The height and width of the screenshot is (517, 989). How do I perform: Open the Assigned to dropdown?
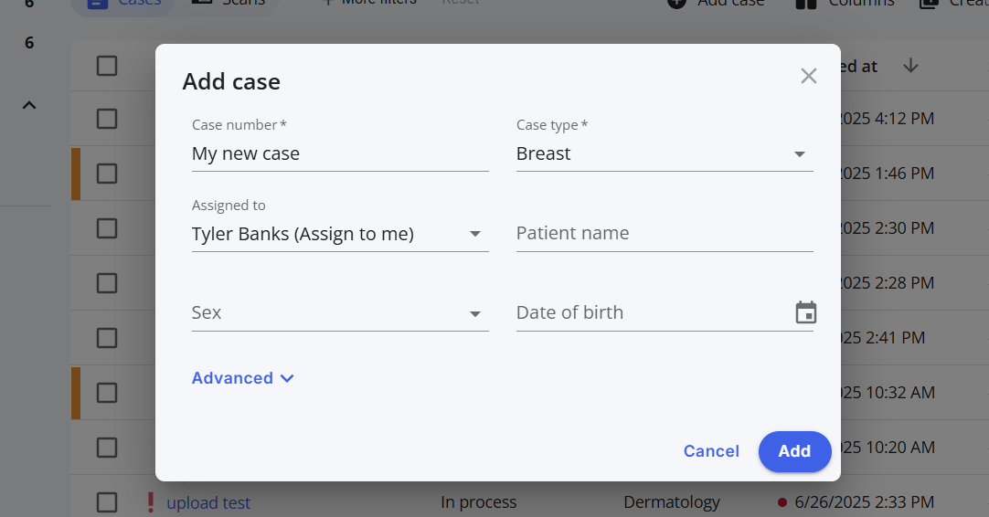[340, 234]
